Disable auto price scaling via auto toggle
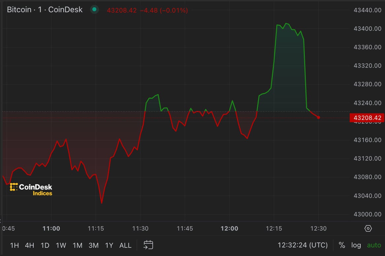Image resolution: width=385 pixels, height=256 pixels. (374, 245)
